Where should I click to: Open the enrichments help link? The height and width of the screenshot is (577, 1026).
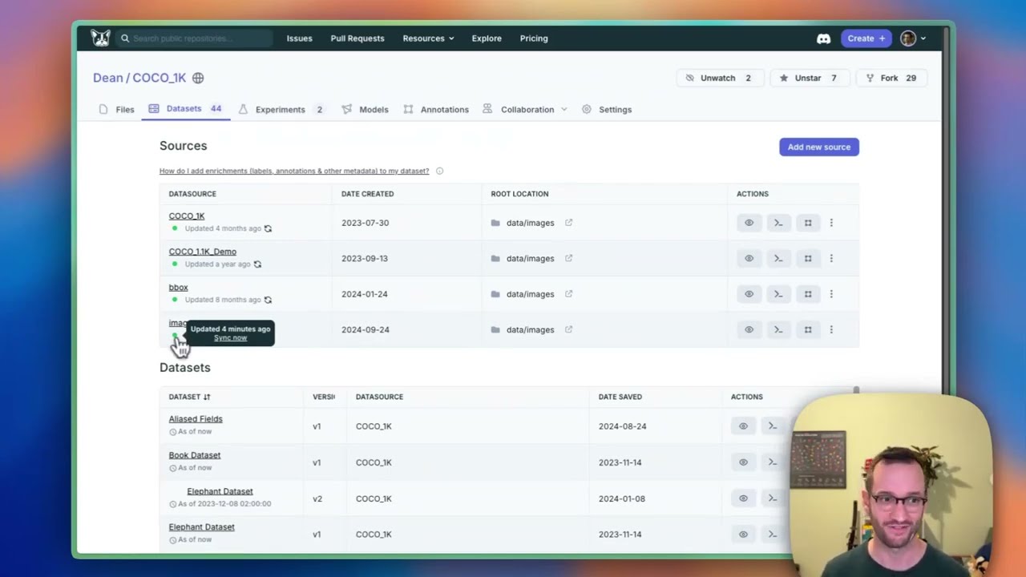pyautogui.click(x=294, y=171)
